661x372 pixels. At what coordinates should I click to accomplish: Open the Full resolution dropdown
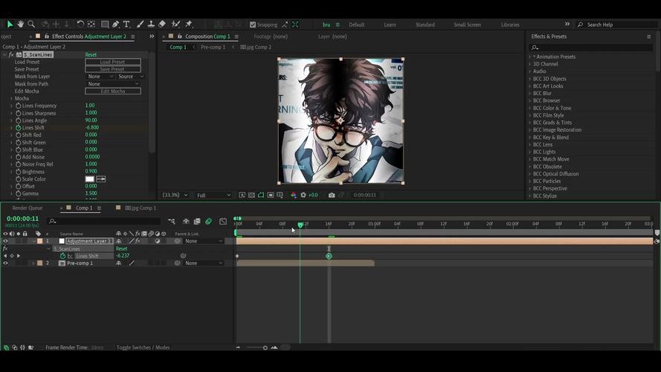click(x=213, y=195)
